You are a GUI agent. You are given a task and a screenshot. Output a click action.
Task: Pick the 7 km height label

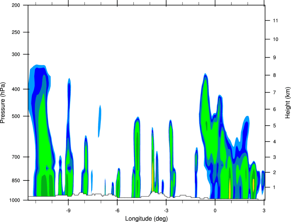pyautogui.click(x=275, y=93)
